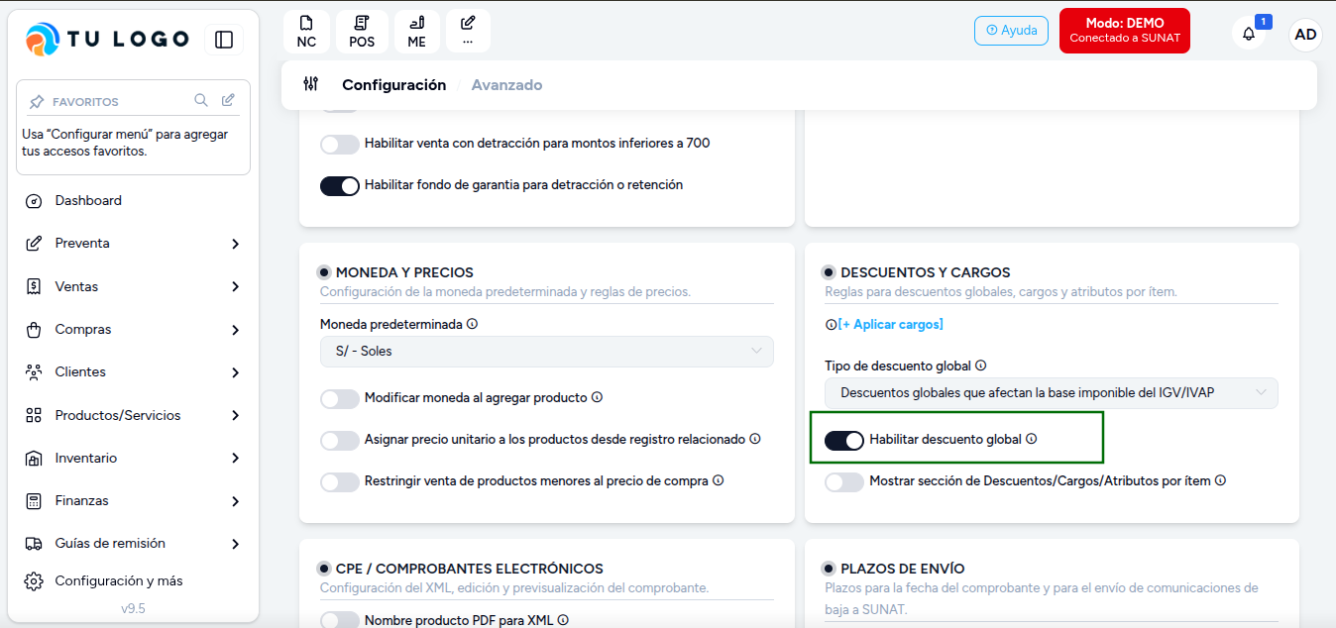Open NC shortcut in top toolbar
The height and width of the screenshot is (628, 1336).
tap(306, 32)
